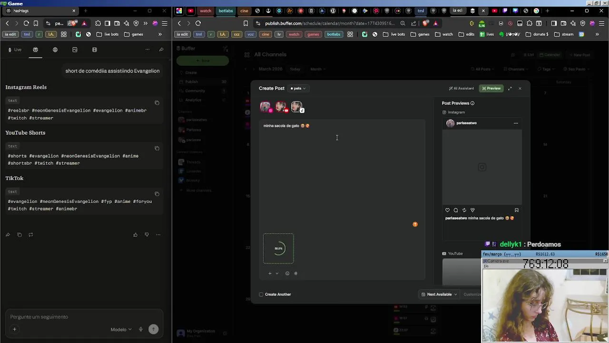
Task: Submit follow-up with the round arrow button
Action: pos(153,329)
